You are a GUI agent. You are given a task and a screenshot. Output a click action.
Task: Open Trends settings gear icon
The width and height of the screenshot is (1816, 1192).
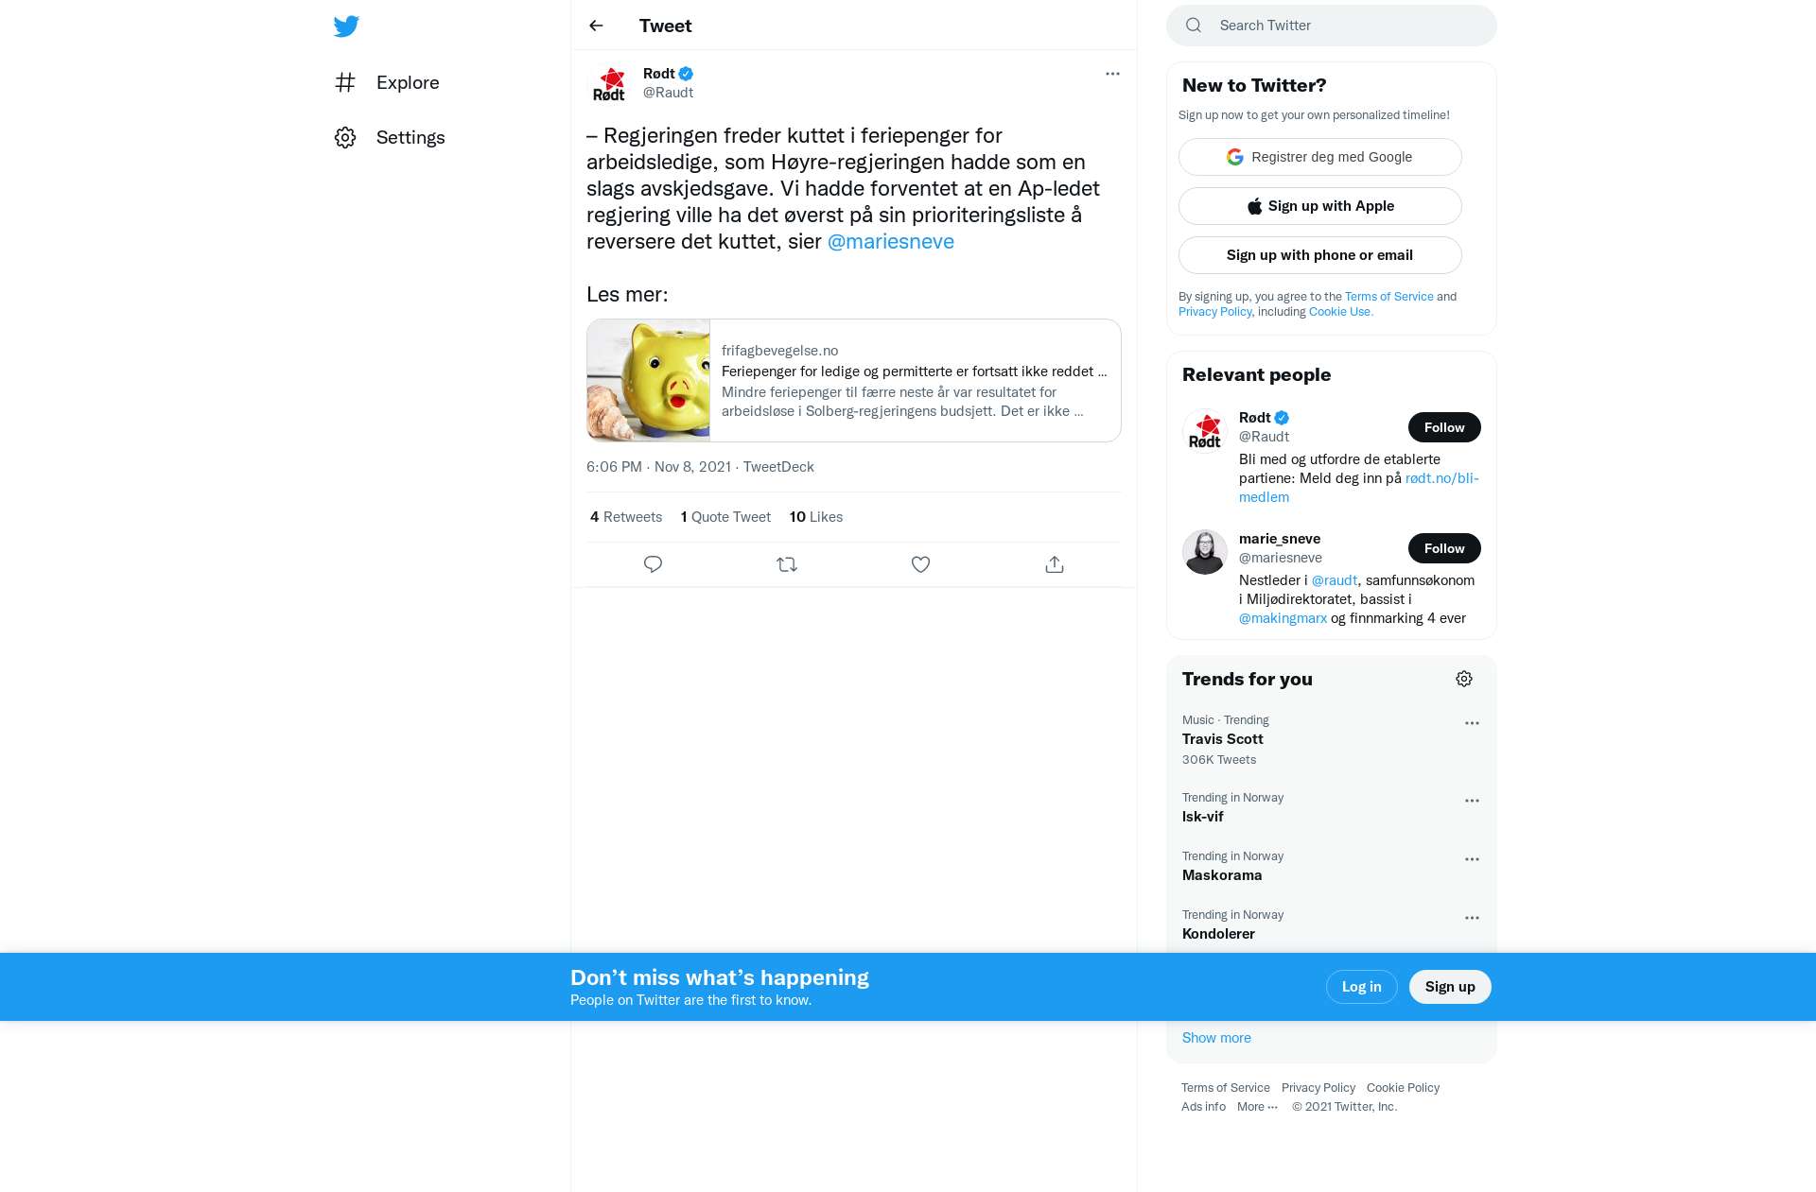1464,679
